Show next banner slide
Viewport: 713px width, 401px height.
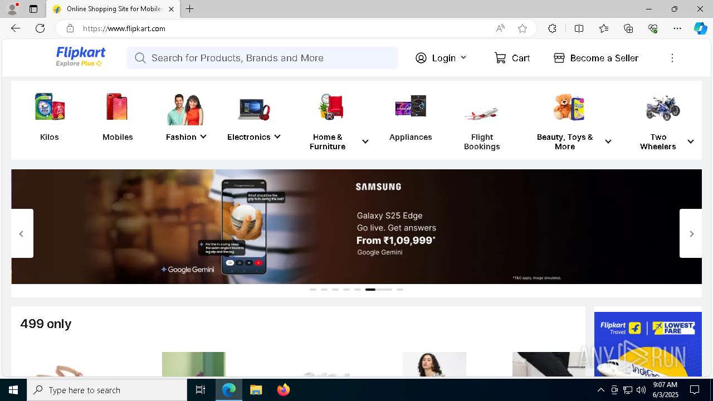click(691, 233)
